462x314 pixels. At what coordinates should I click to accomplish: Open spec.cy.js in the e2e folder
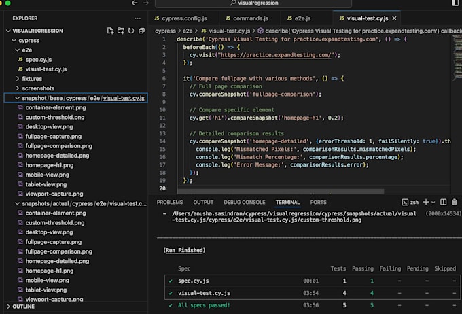click(x=76, y=60)
